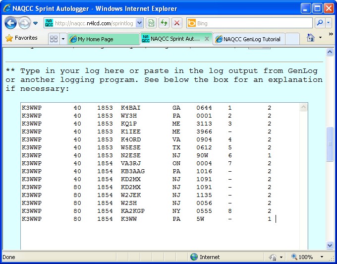Click the Compatibility View icon
The image size is (337, 264).
click(x=151, y=23)
